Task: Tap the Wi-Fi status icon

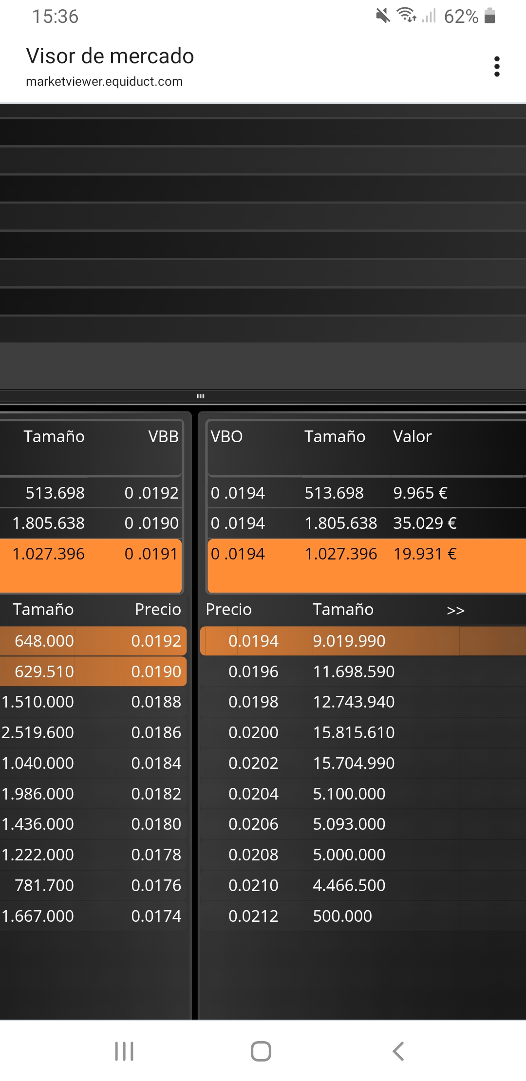Action: [x=407, y=16]
